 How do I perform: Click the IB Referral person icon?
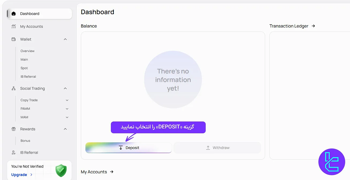pos(13,152)
